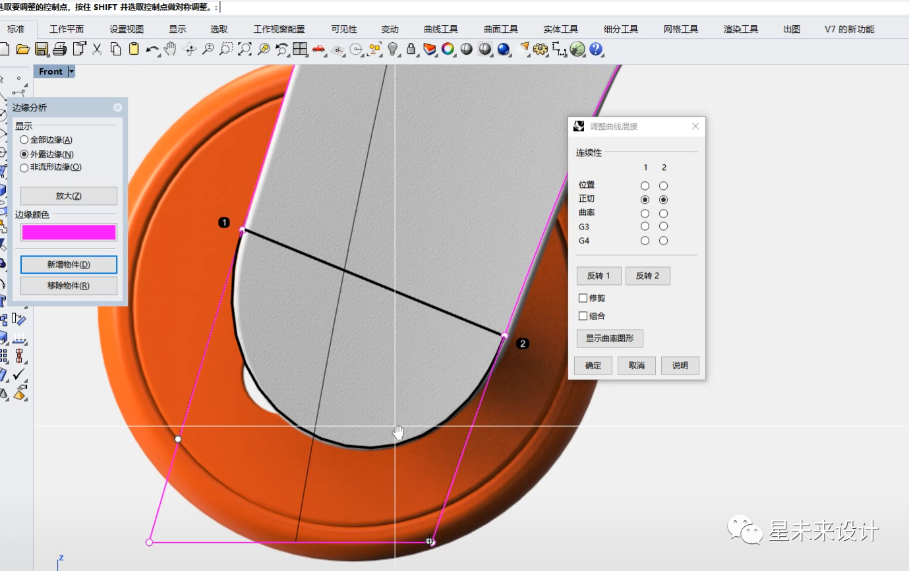Switch to four-viewport layout icon
The image size is (909, 571).
click(300, 49)
